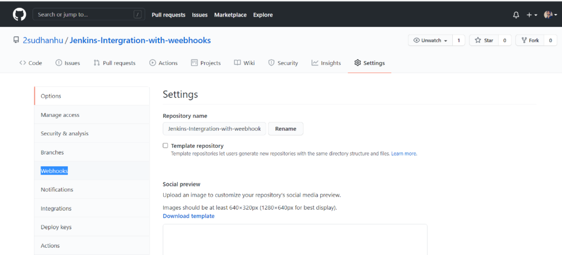
Task: Select Webhooks in the settings sidebar
Action: (x=54, y=171)
